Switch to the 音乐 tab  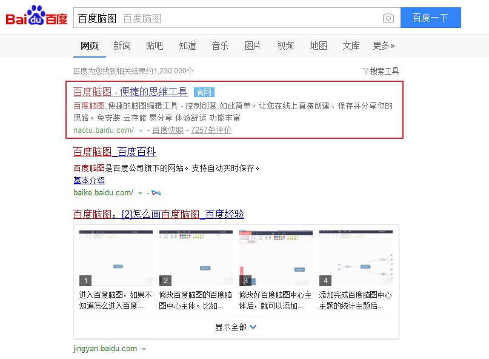[220, 46]
